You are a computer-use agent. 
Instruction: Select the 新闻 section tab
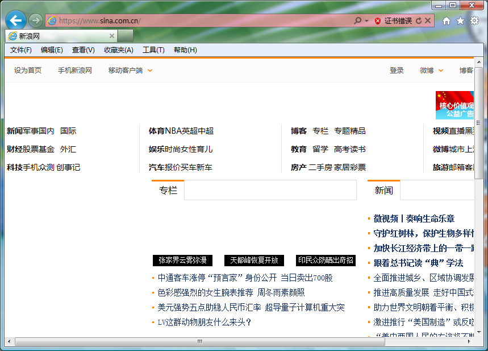(383, 190)
